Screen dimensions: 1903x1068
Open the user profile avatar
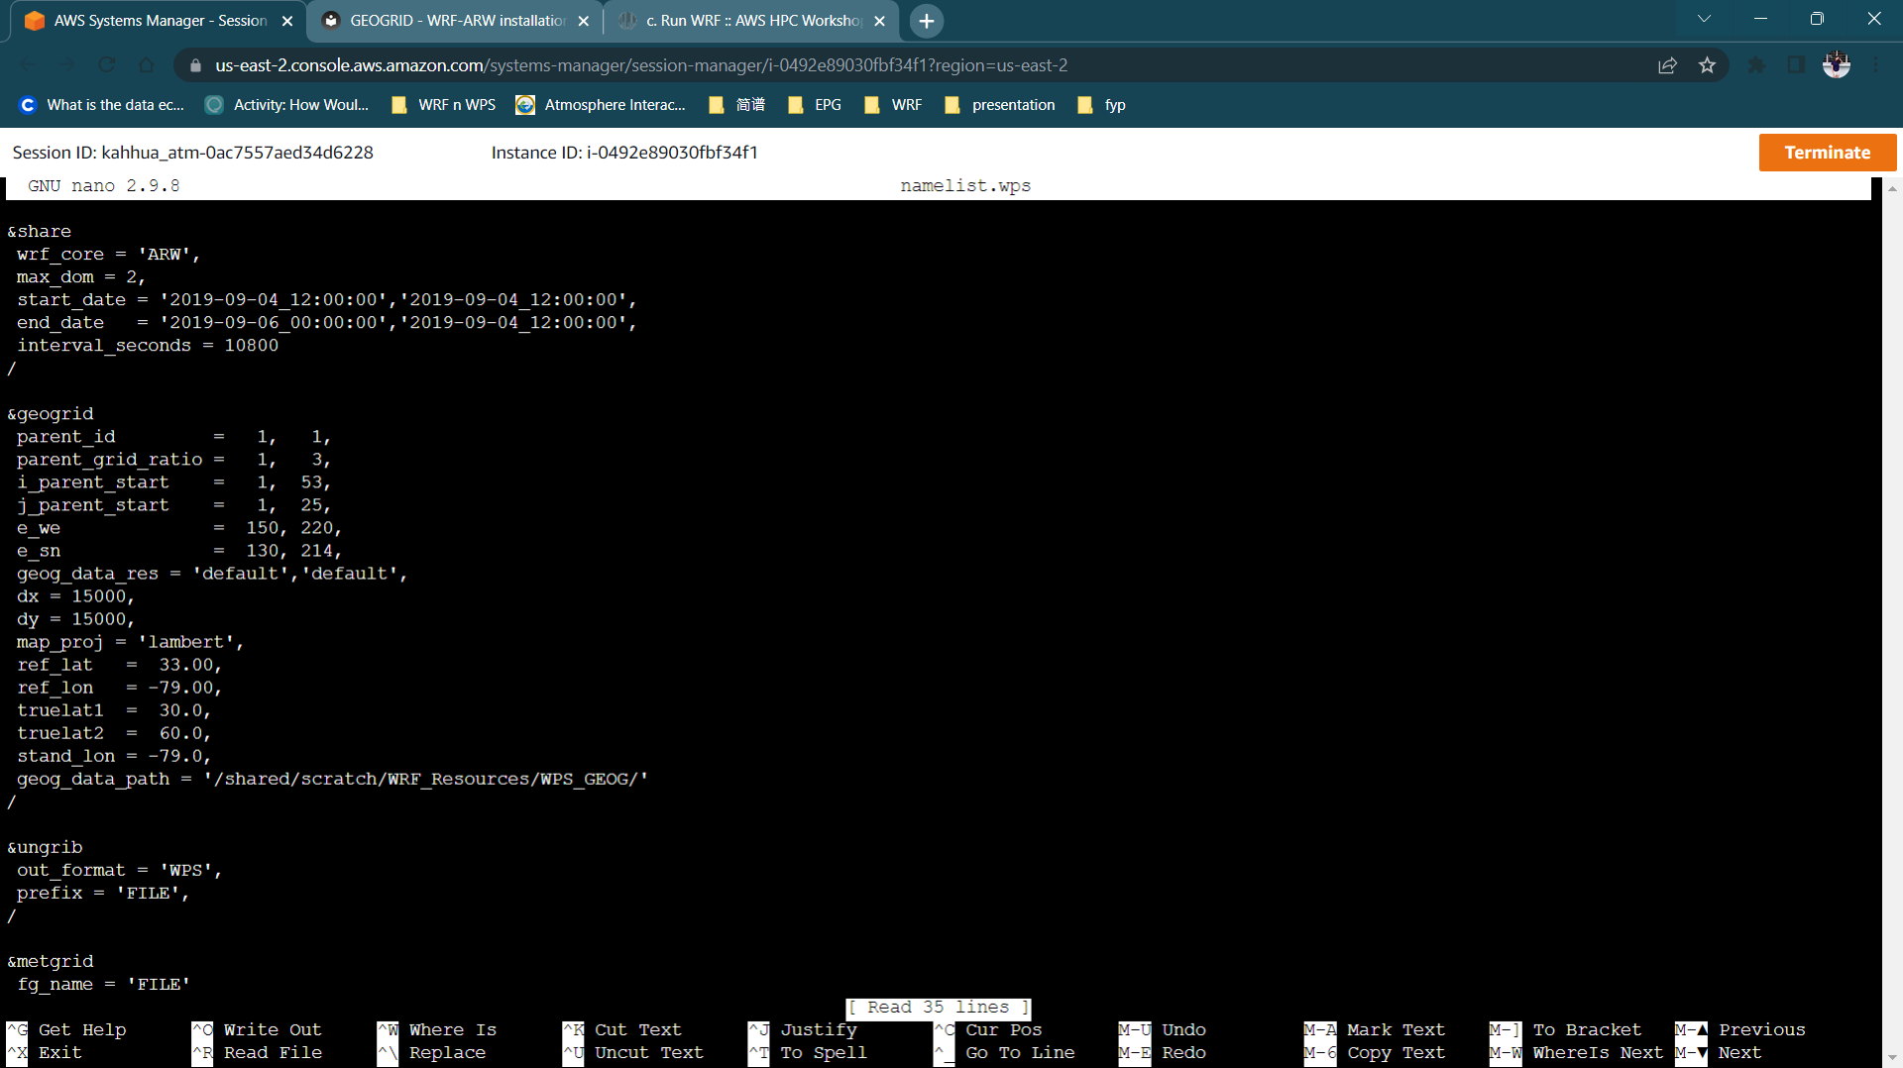pos(1836,65)
